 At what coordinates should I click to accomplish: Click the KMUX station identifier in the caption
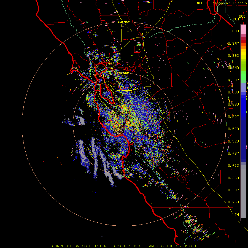click(x=154, y=246)
